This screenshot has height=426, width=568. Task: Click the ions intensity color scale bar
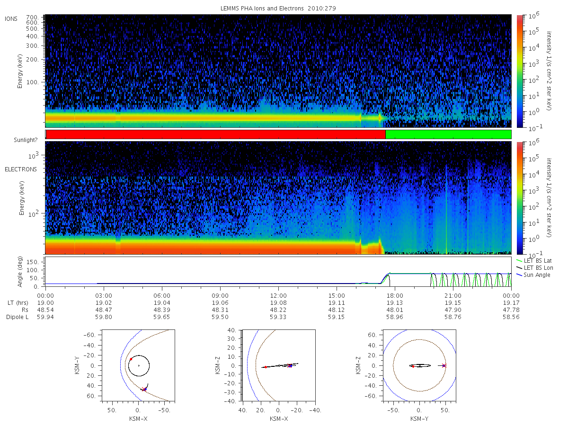pos(519,71)
